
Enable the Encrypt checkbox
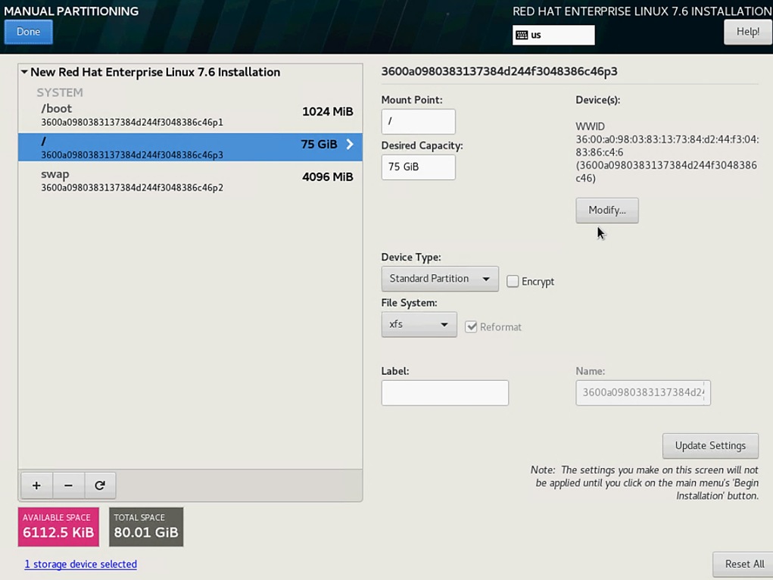(x=513, y=281)
